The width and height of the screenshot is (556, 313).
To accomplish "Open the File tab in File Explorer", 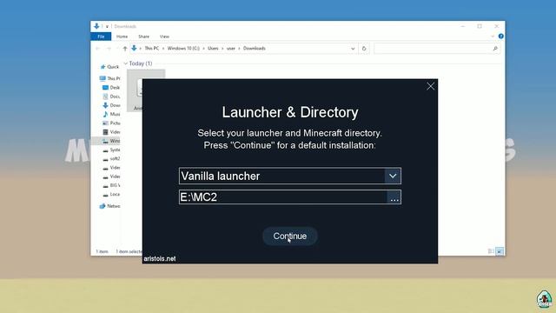I will point(101,37).
